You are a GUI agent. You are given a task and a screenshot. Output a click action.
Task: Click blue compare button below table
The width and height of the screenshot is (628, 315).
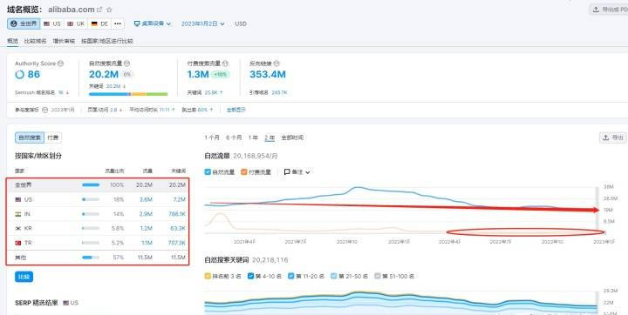click(24, 277)
